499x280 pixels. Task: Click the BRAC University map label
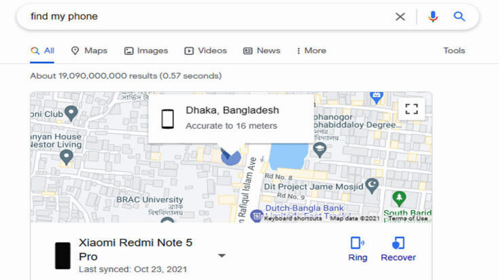pyautogui.click(x=150, y=200)
